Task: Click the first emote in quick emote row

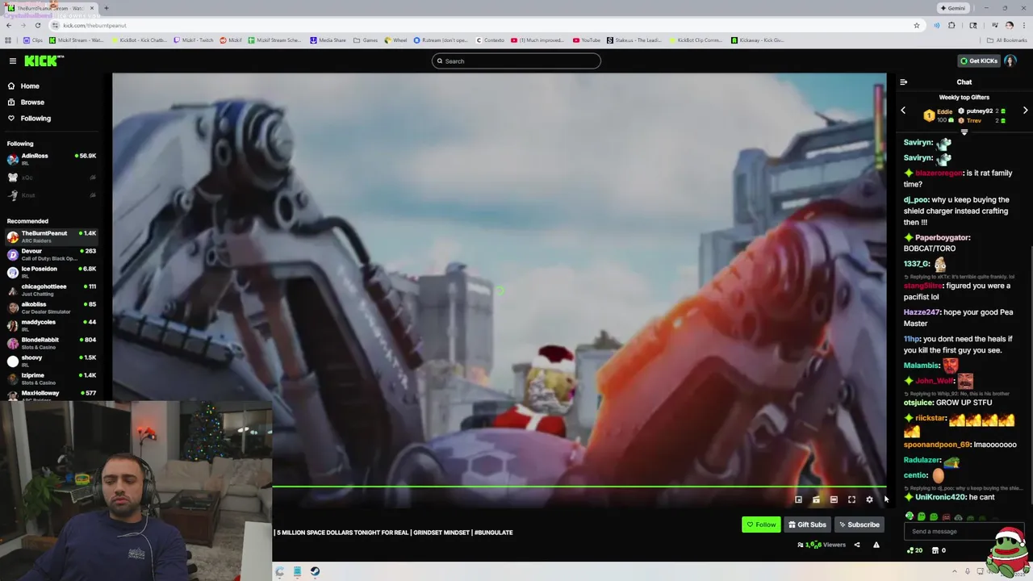Action: pos(910,516)
